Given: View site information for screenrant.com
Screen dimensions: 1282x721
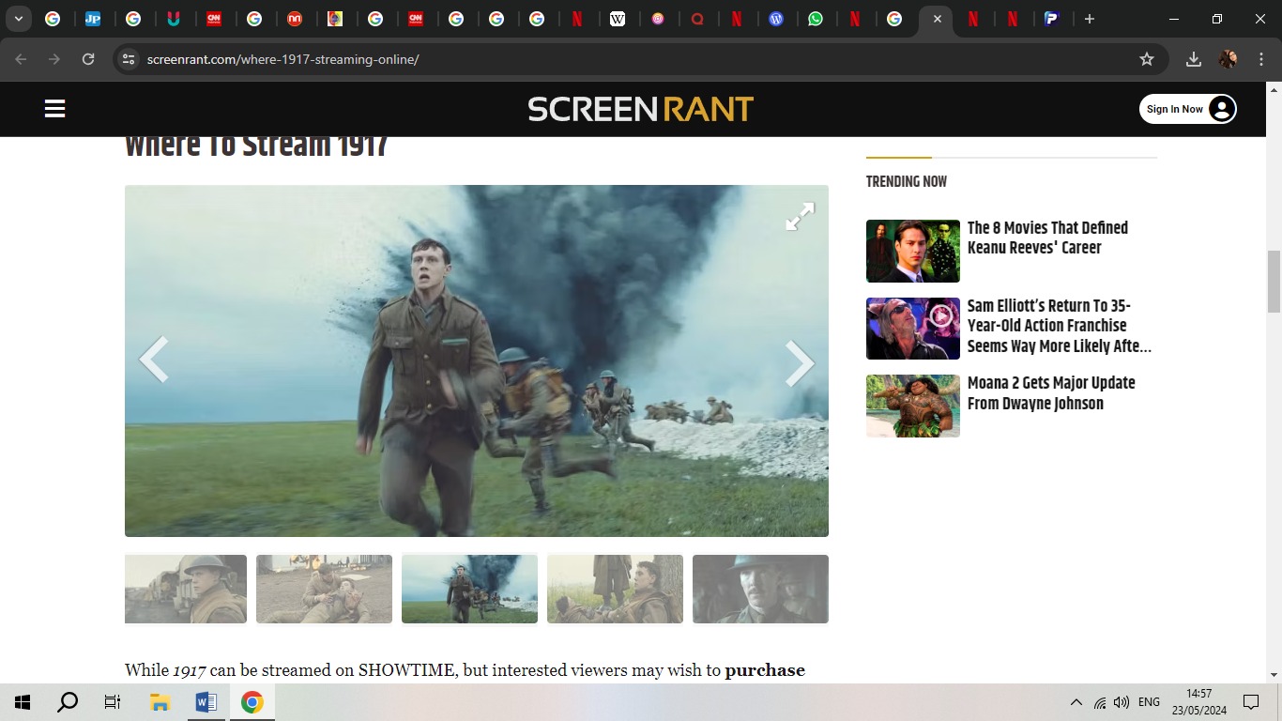Looking at the screenshot, I should pyautogui.click(x=129, y=59).
